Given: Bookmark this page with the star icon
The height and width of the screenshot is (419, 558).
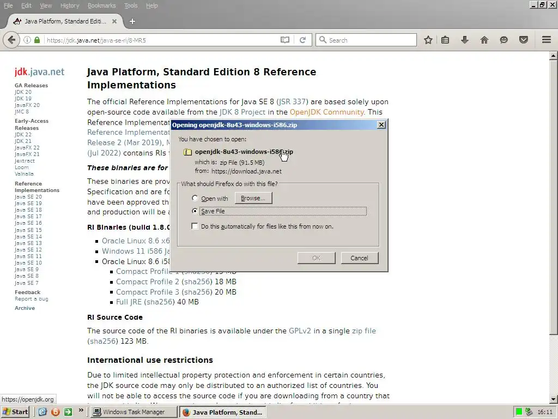Looking at the screenshot, I should (x=428, y=40).
